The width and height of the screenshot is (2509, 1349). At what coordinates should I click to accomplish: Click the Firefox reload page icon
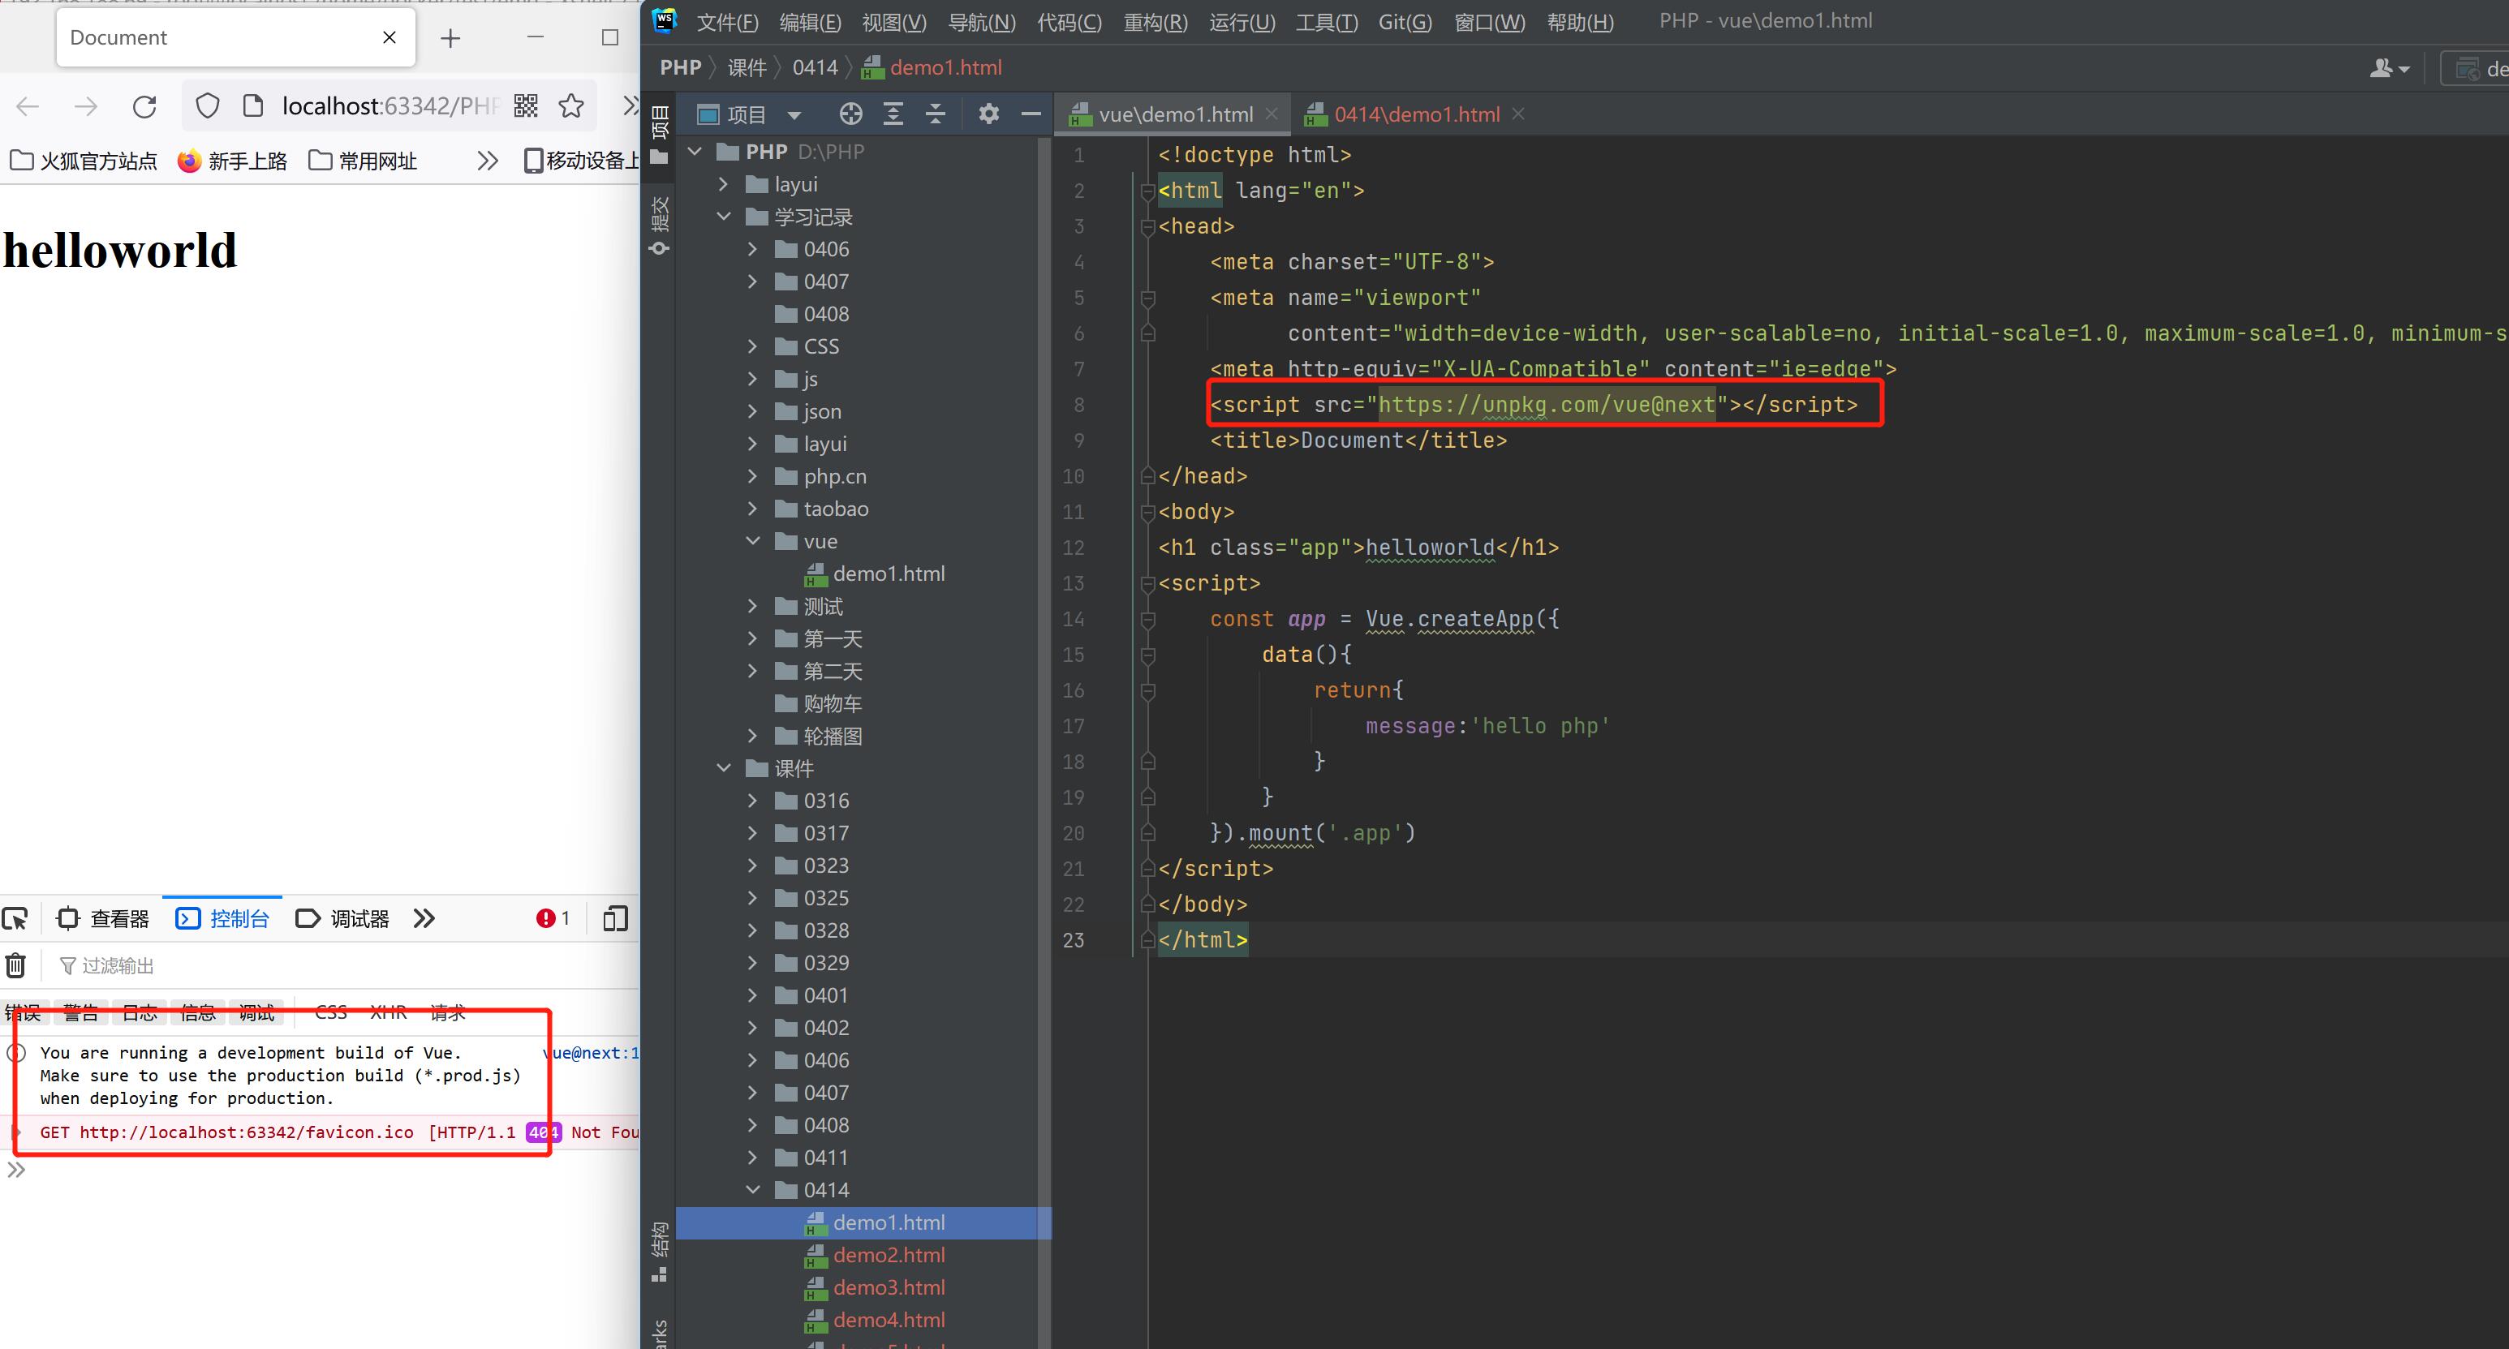click(145, 106)
